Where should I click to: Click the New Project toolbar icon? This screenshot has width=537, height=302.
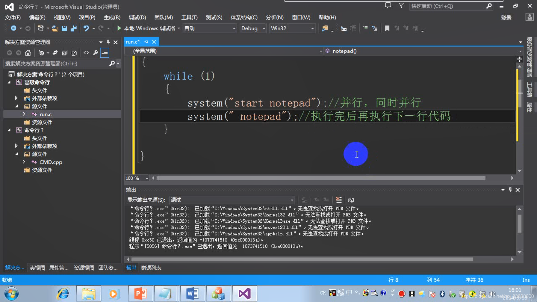pos(40,28)
